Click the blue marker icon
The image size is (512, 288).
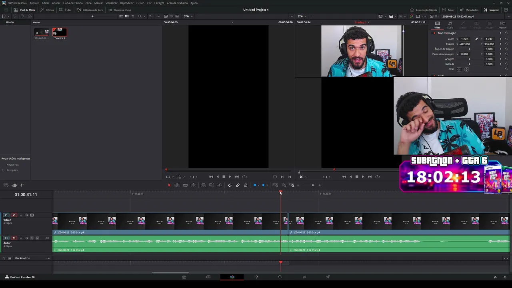263,185
